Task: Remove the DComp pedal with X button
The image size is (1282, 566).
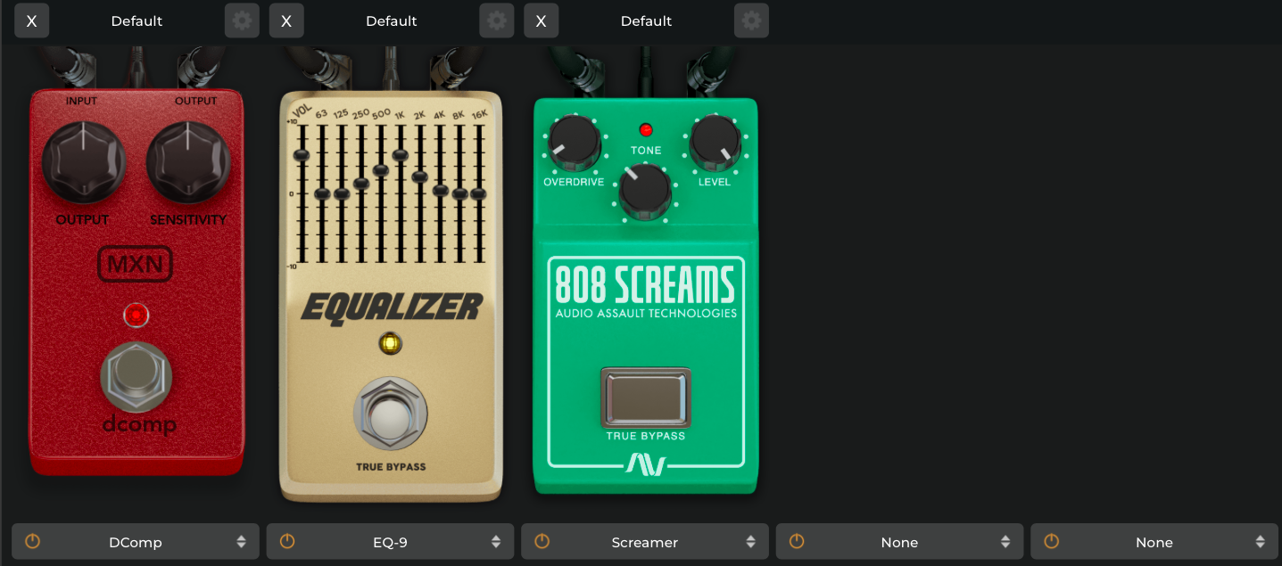Action: [x=32, y=21]
